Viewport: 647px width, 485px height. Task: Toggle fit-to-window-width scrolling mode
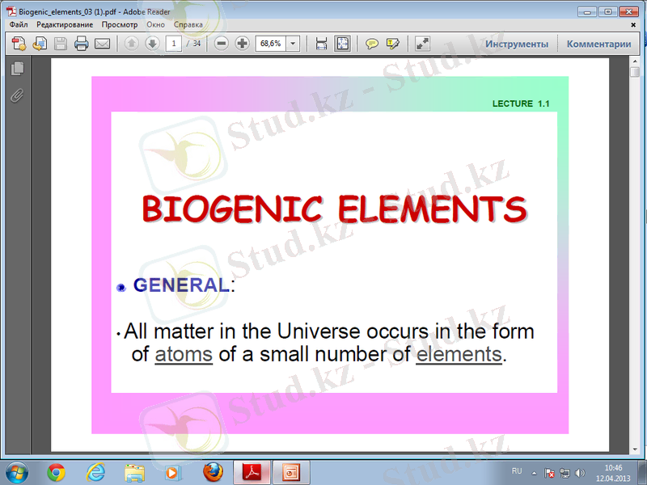[x=321, y=44]
